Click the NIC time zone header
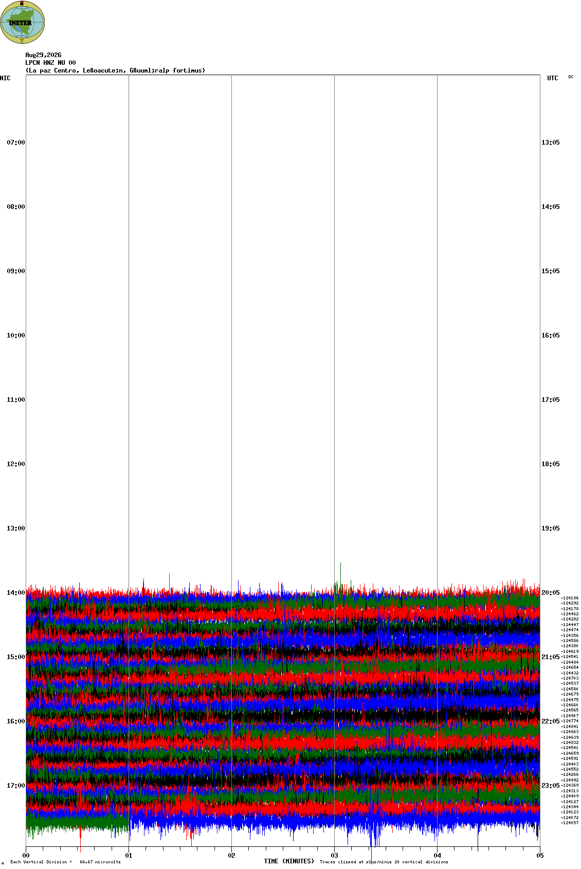Screen dimensions: 581x869 click(x=5, y=78)
